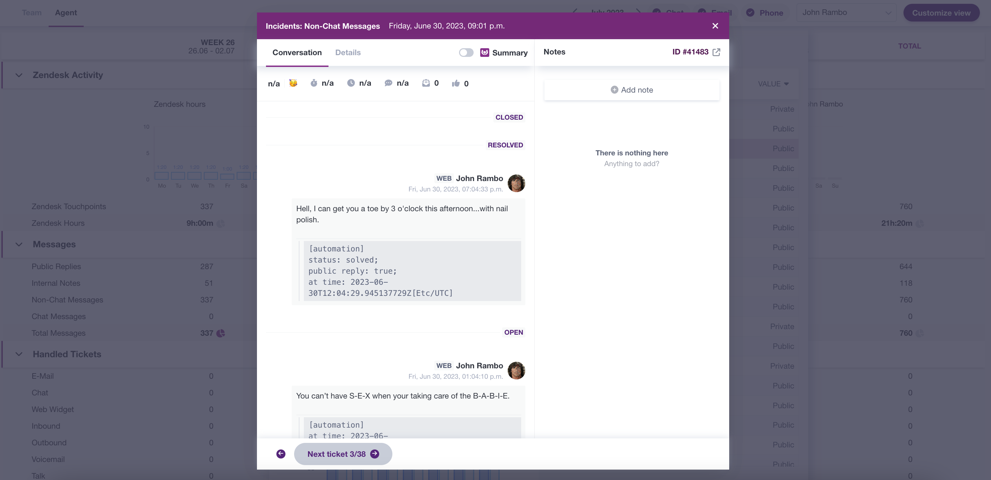Click the speech bubble messages icon
Screen dimensions: 991x480
click(x=388, y=83)
